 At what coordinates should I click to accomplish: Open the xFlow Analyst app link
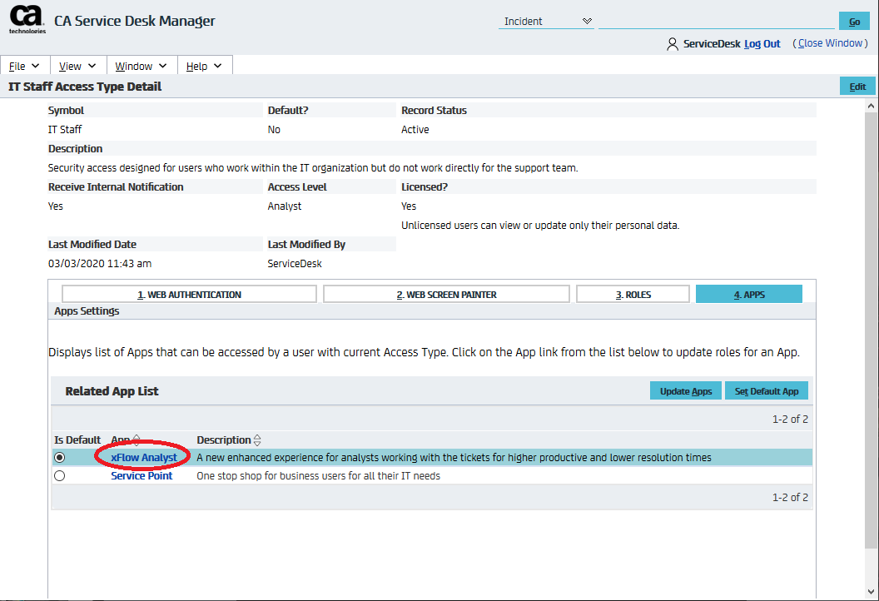click(x=144, y=457)
